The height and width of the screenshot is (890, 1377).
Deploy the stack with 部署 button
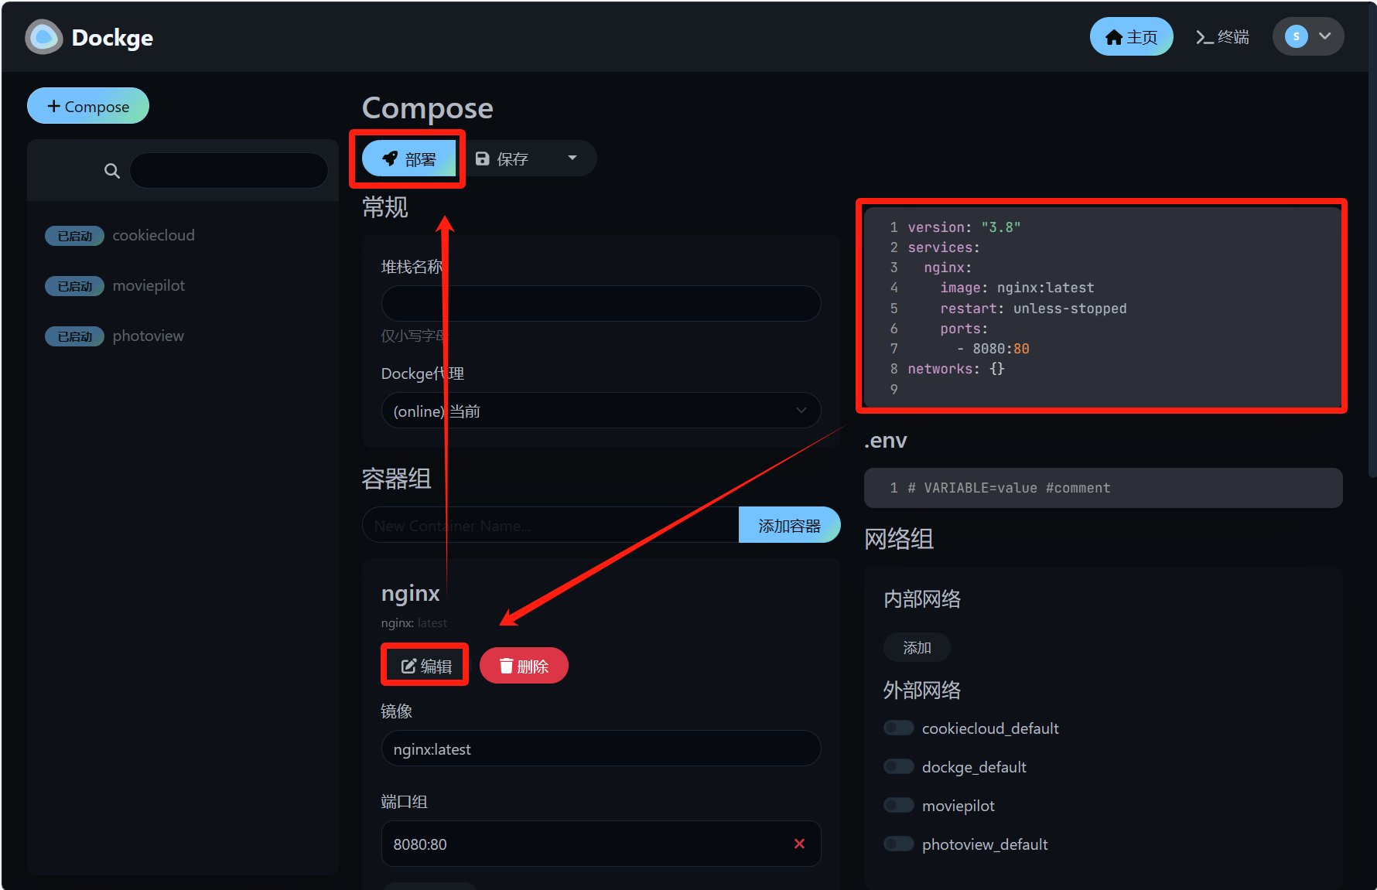click(x=408, y=159)
